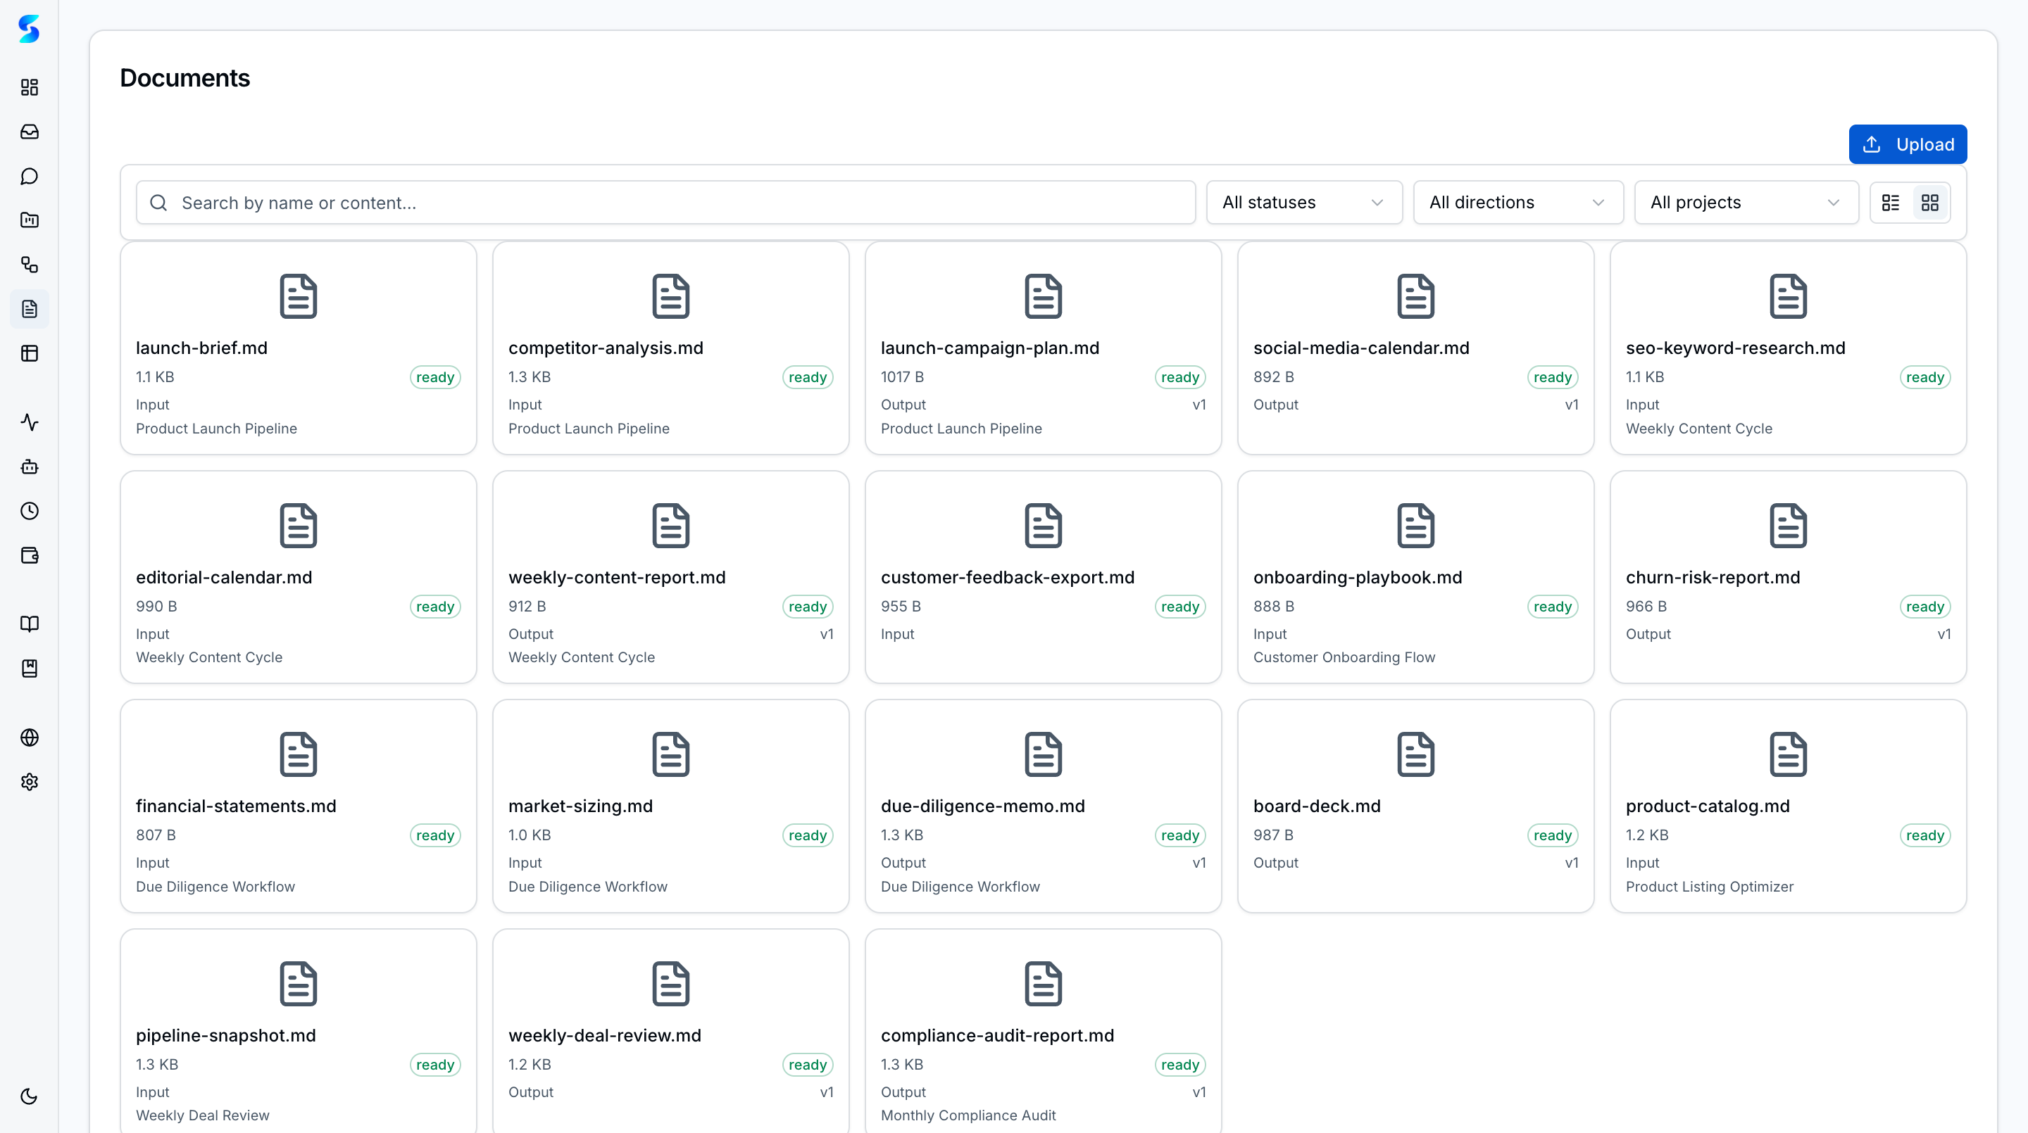Switch to list view layout
The image size is (2028, 1133).
[x=1891, y=202]
